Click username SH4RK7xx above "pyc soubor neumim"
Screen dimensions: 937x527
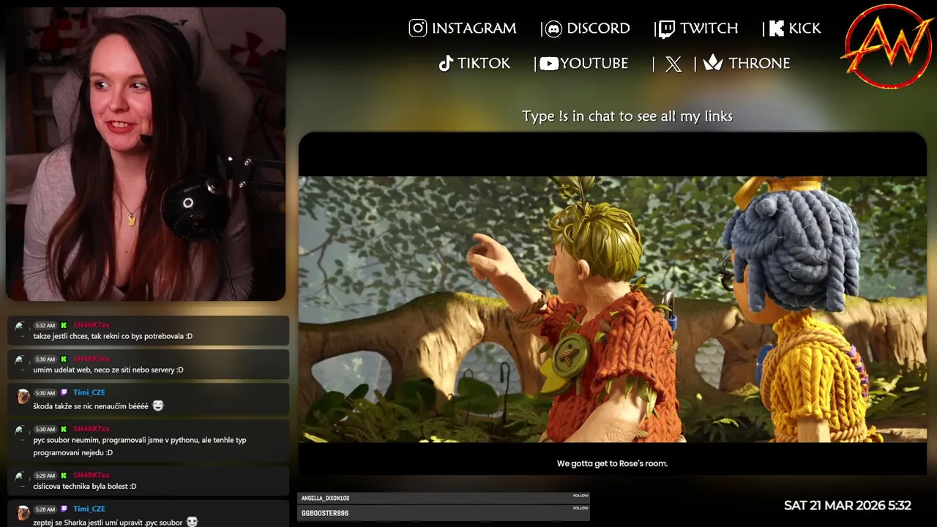[x=92, y=429]
